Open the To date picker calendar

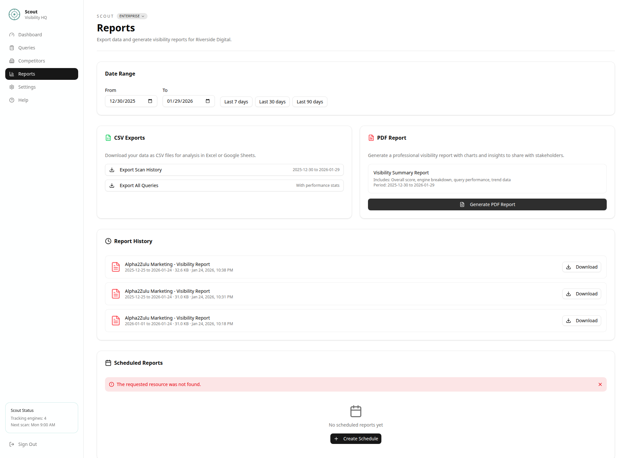click(x=207, y=101)
